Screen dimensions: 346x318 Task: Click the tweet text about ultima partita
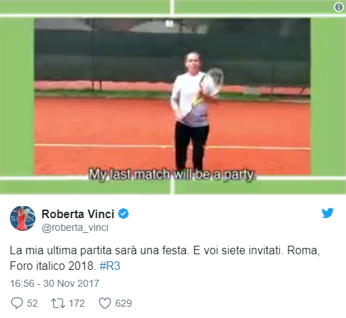pos(164,258)
